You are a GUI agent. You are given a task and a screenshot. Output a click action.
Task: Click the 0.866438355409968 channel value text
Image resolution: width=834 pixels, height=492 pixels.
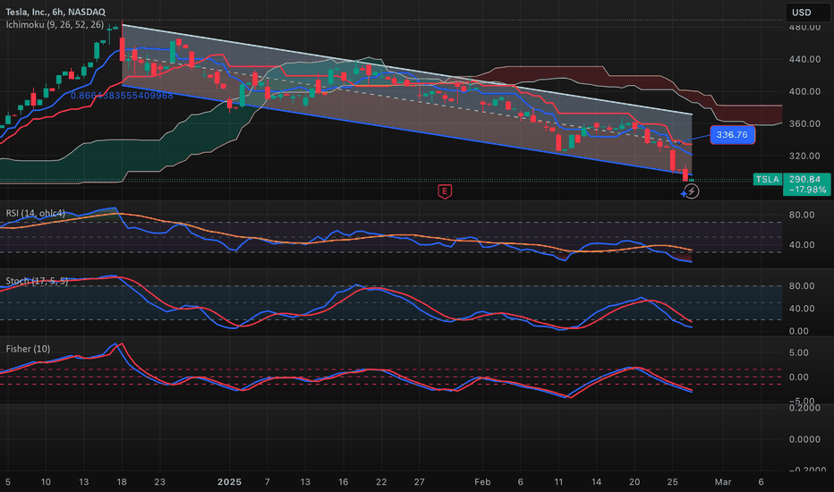pyautogui.click(x=122, y=96)
